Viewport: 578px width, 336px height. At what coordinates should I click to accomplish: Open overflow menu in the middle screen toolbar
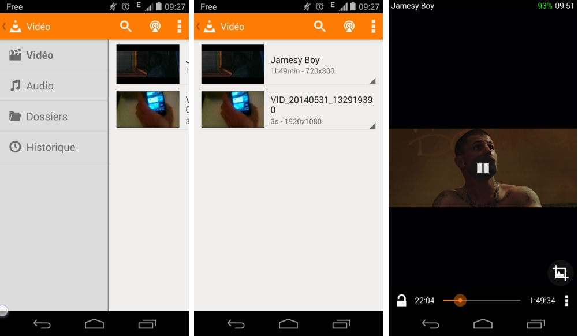point(373,27)
